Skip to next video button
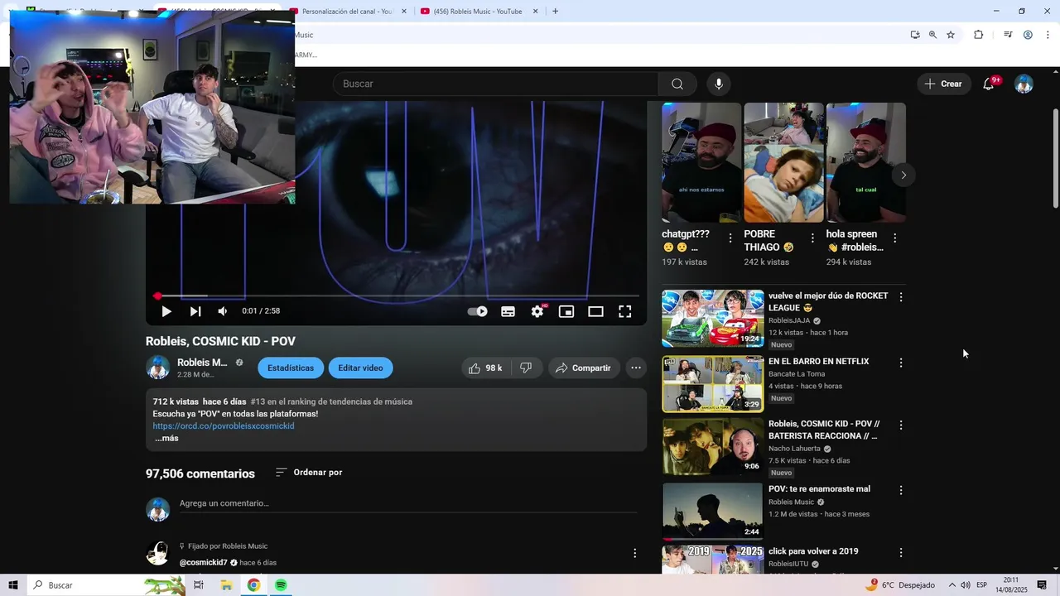Image resolution: width=1060 pixels, height=596 pixels. click(x=195, y=311)
